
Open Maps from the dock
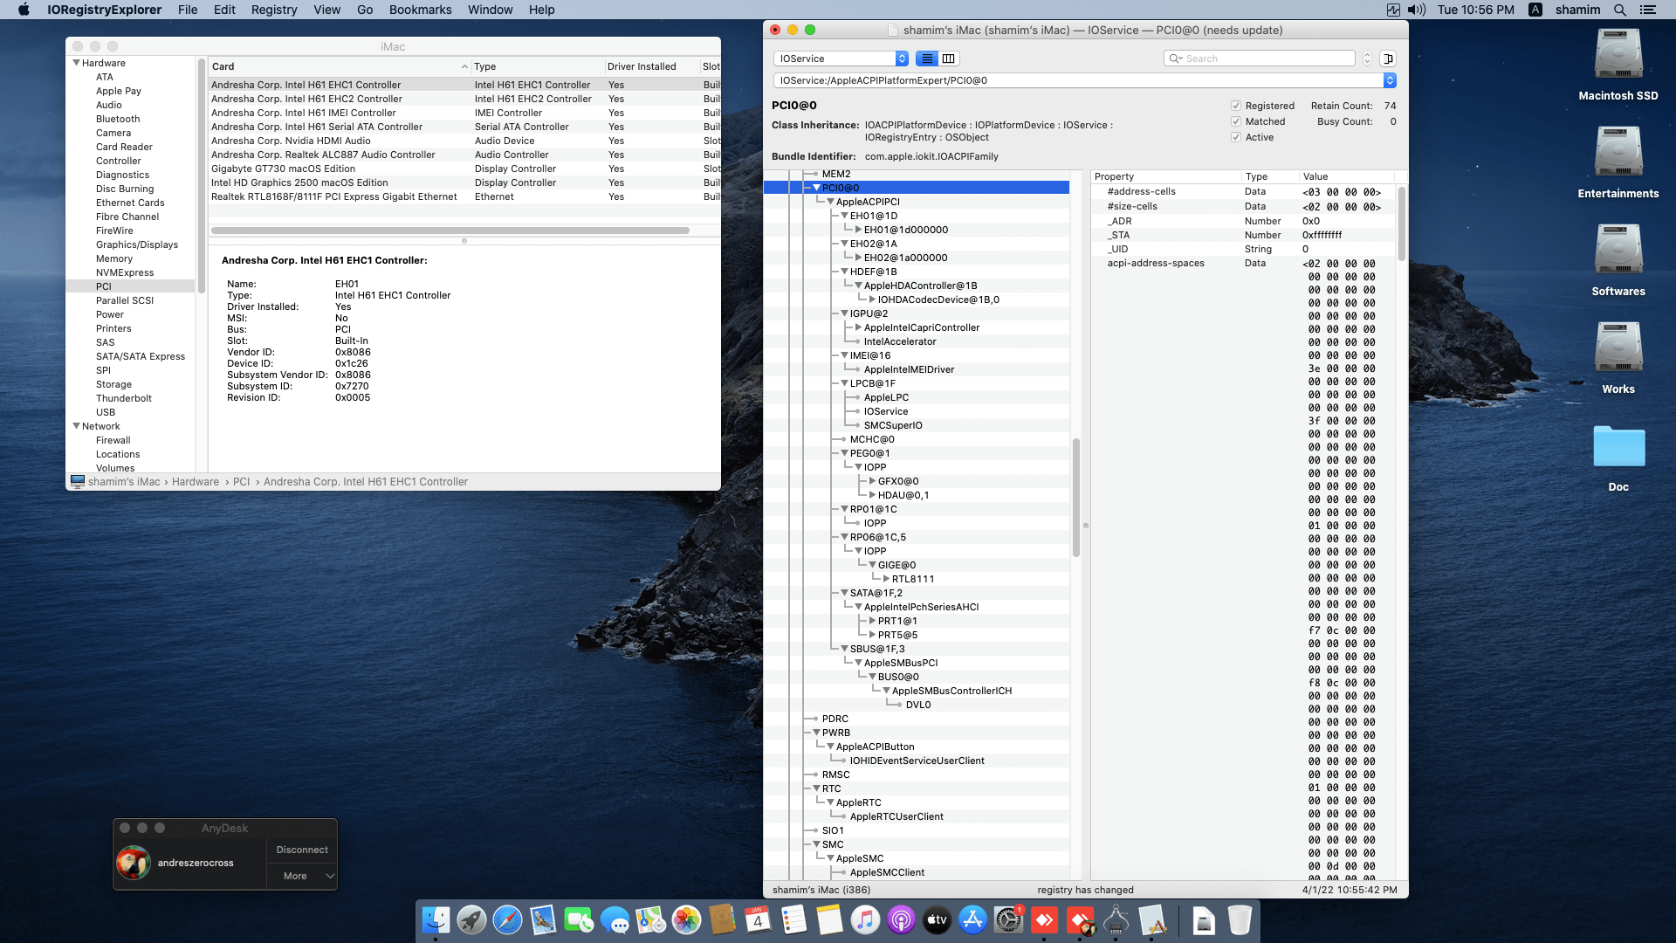tap(650, 919)
